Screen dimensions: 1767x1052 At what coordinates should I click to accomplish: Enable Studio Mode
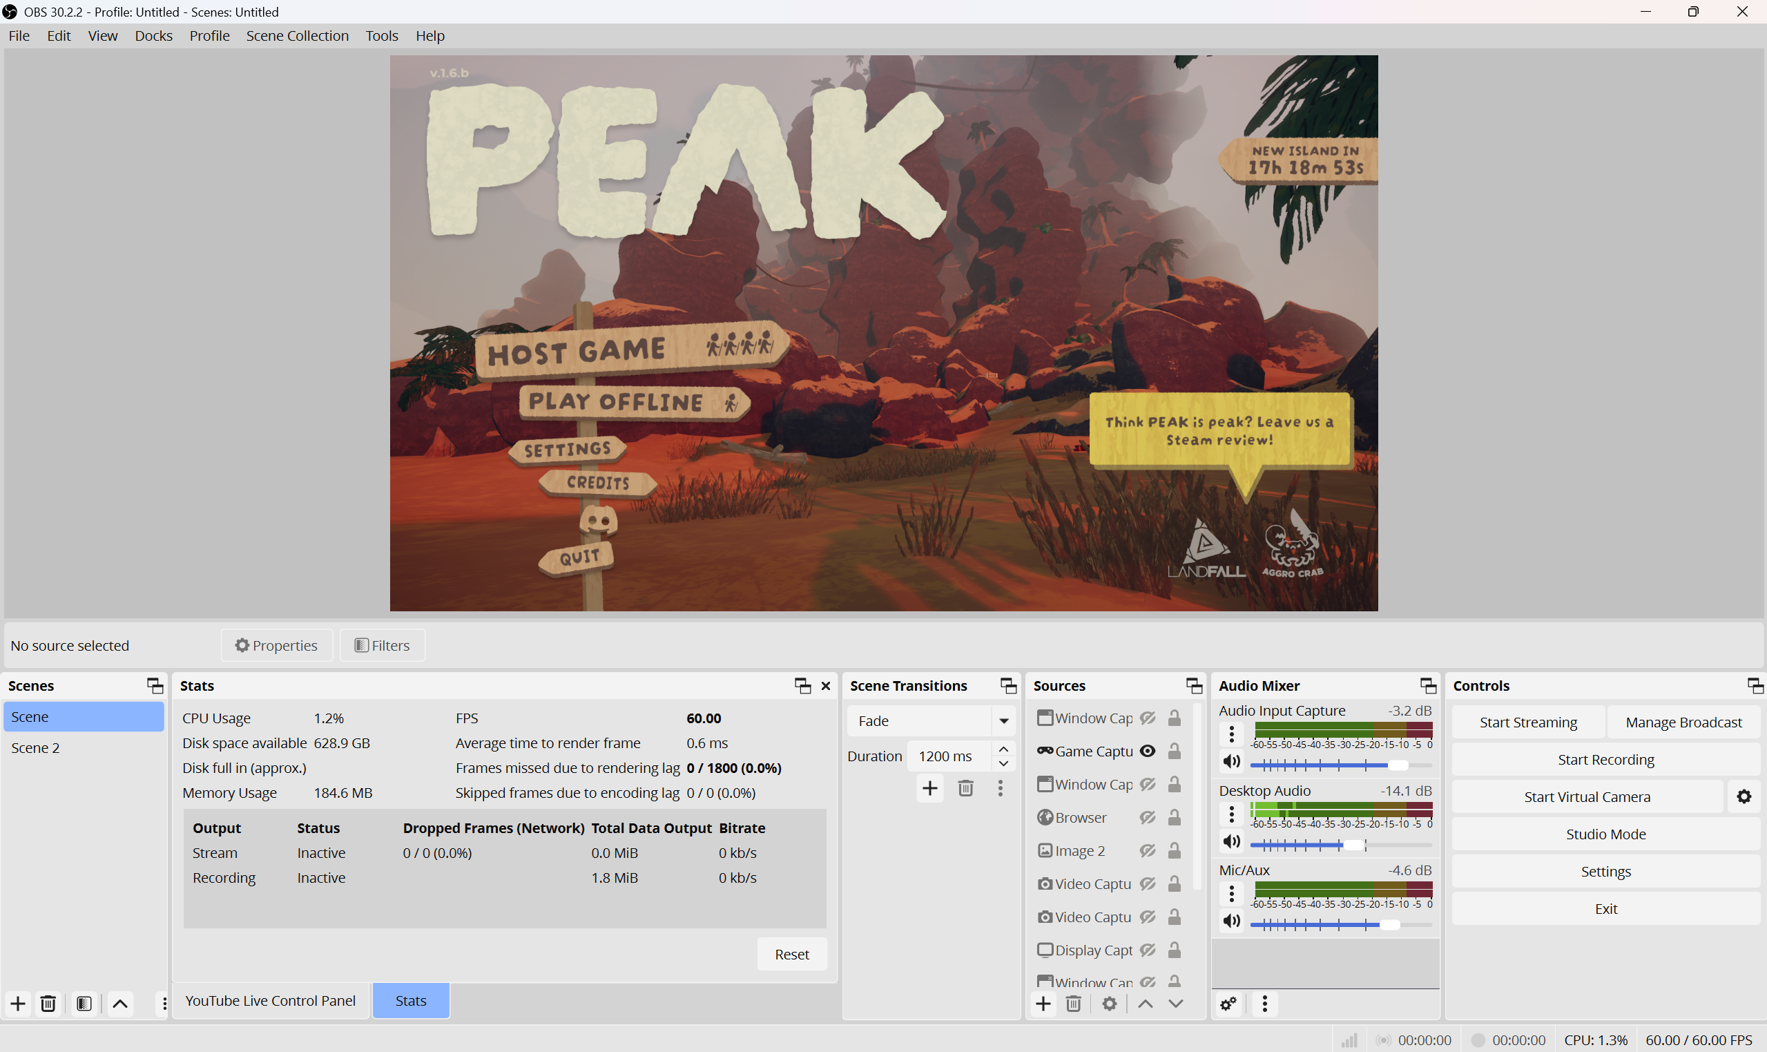(1605, 834)
